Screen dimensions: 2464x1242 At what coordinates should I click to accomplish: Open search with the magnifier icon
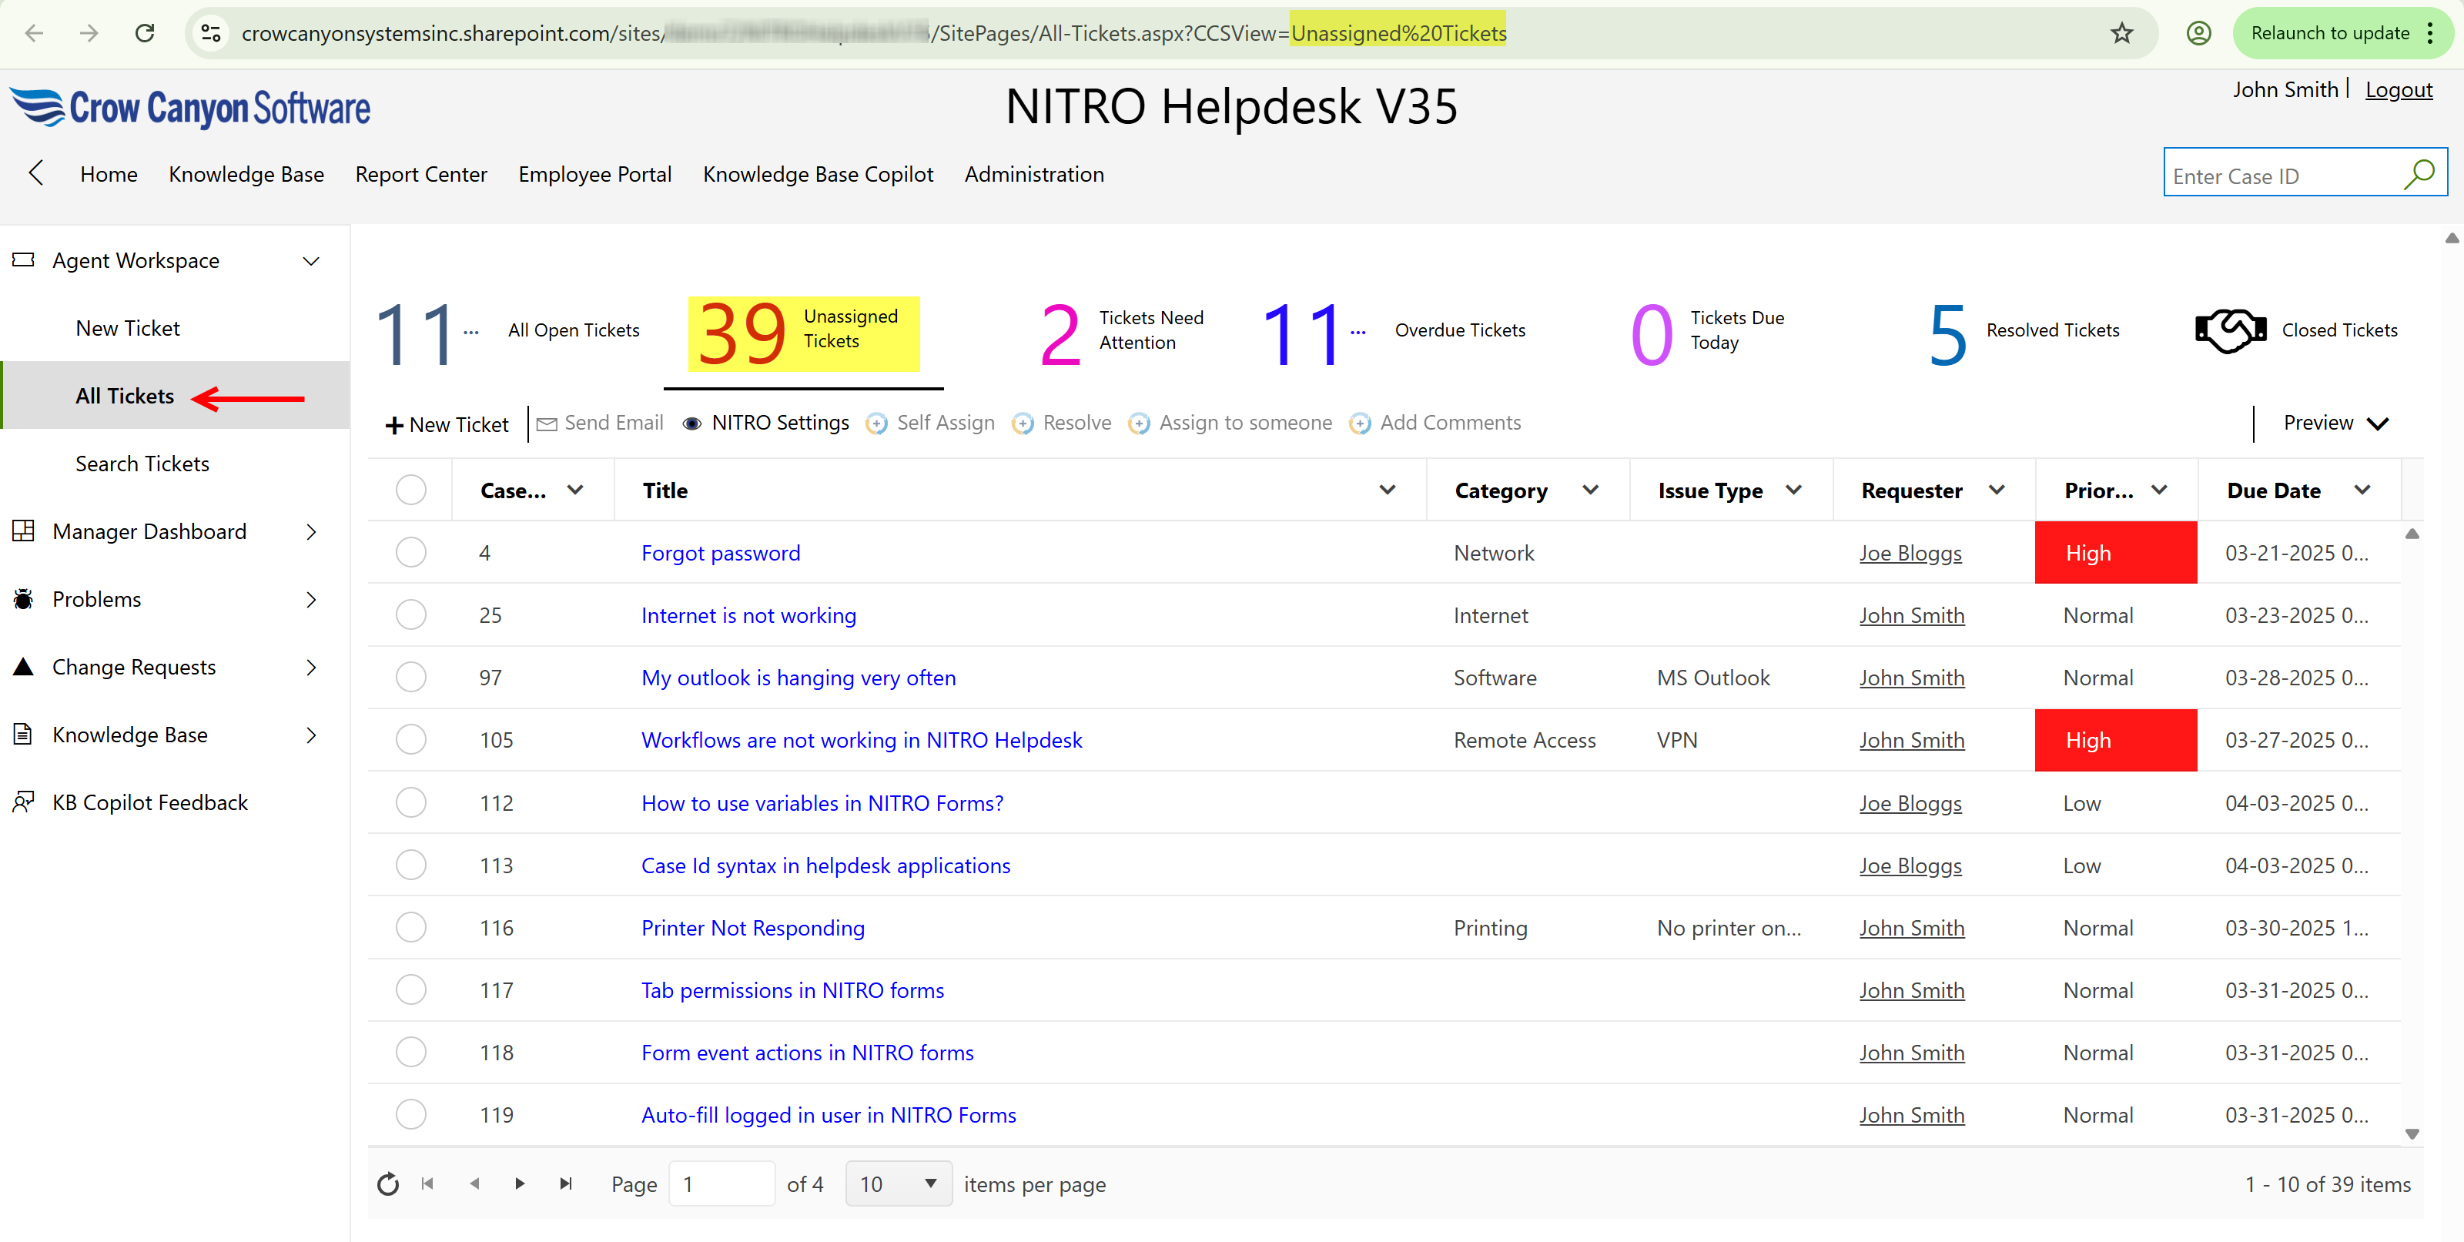pos(2421,173)
